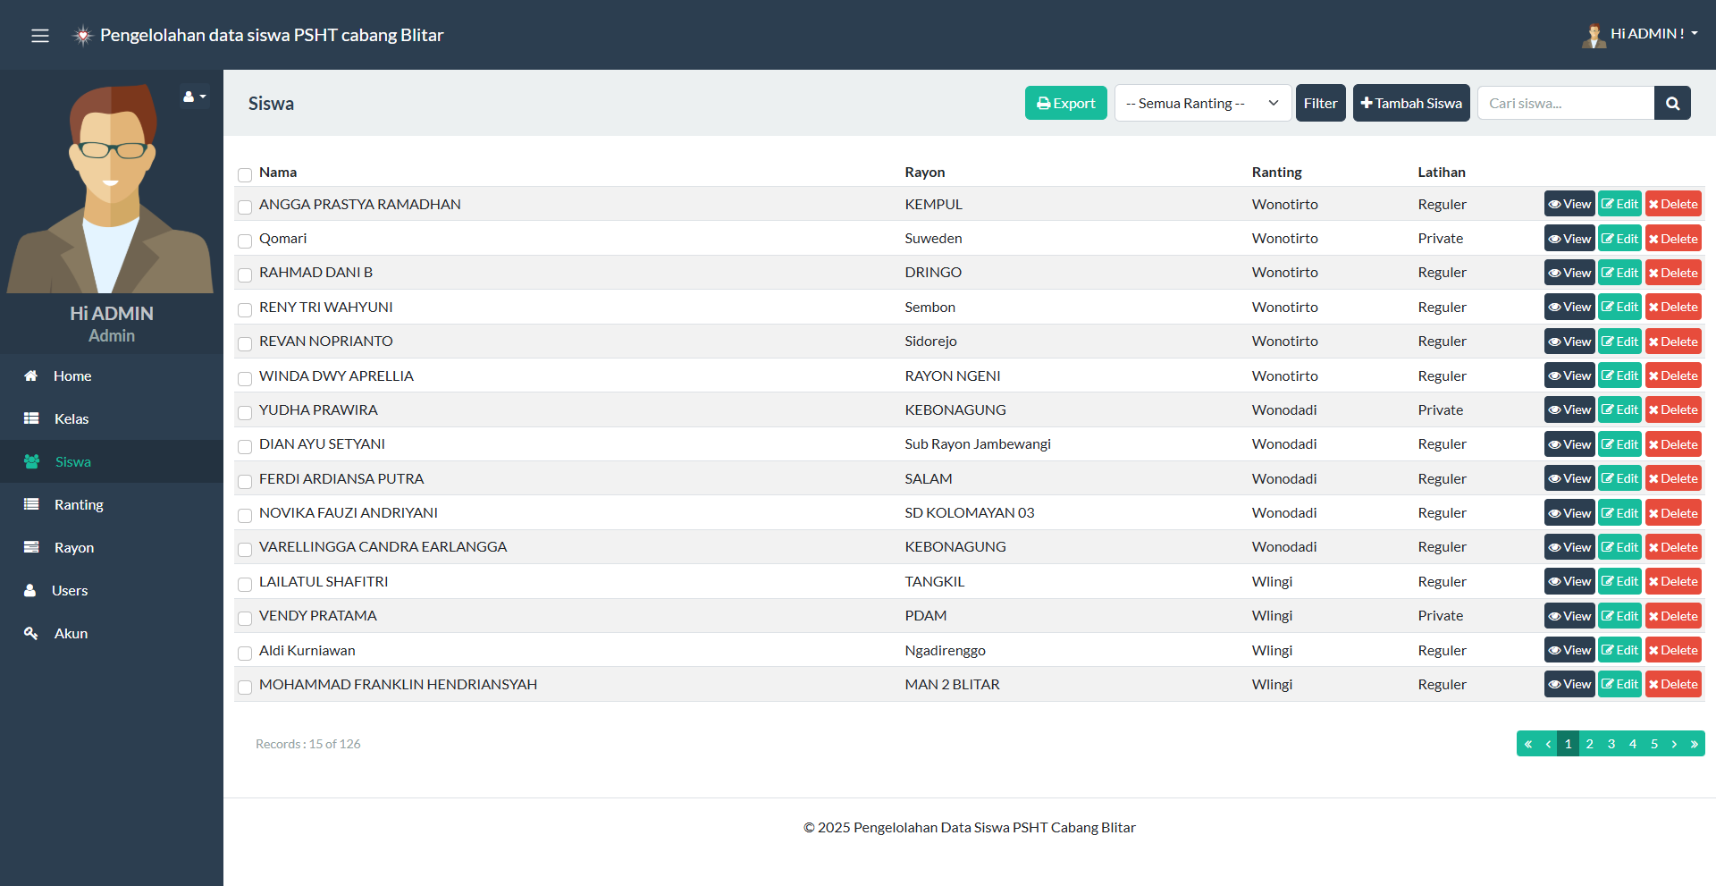Delete the RAHMAD DANI B record
Viewport: 1716px width, 886px height.
pos(1673,273)
